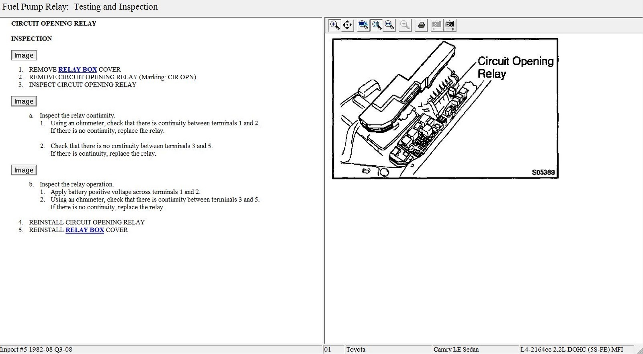This screenshot has height=354, width=643.
Task: Go to the next image
Action: [450, 25]
